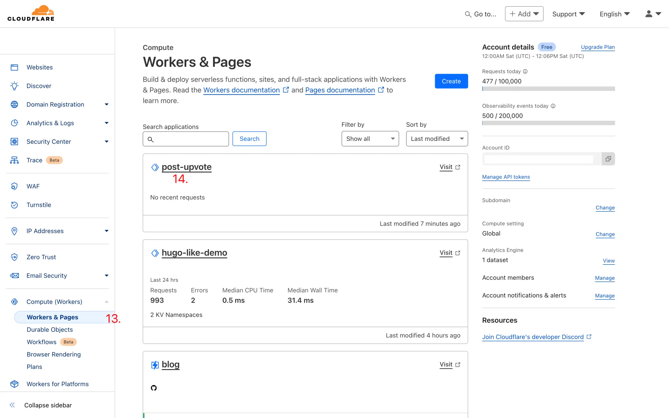Click the Go to search magnifier icon
This screenshot has width=669, height=418.
pos(468,14)
